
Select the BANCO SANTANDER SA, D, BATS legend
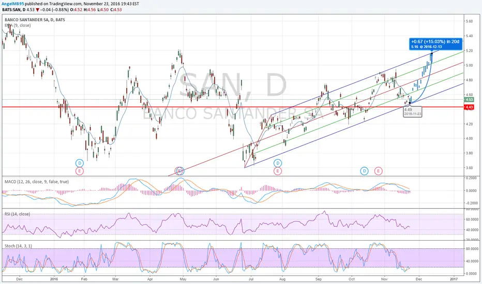35,20
